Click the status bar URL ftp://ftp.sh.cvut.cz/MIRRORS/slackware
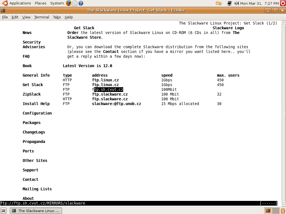This screenshot has height=214, width=286. [43, 203]
